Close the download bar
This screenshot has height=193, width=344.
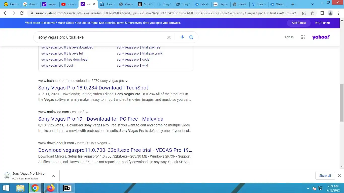339,176
